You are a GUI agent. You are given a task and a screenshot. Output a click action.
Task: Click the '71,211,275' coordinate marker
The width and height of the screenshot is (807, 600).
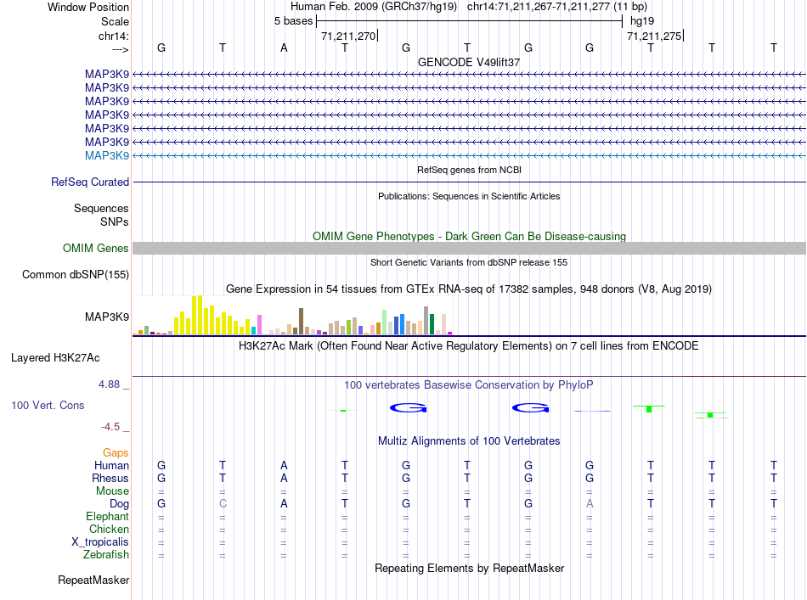coord(653,36)
